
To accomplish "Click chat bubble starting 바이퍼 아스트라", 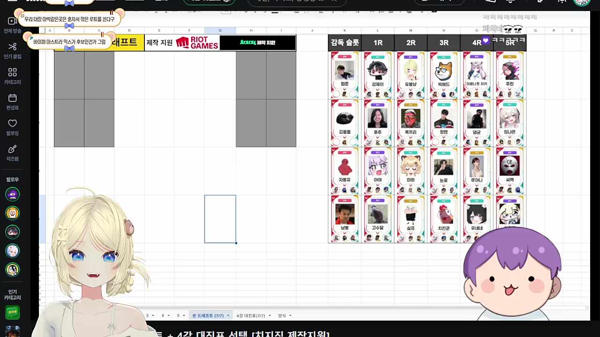I will [69, 42].
